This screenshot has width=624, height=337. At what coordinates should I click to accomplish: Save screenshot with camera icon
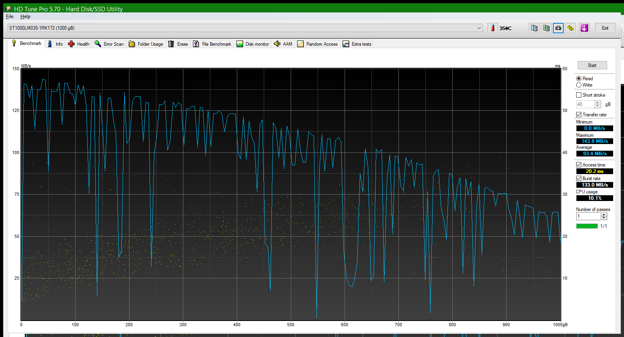click(x=558, y=28)
